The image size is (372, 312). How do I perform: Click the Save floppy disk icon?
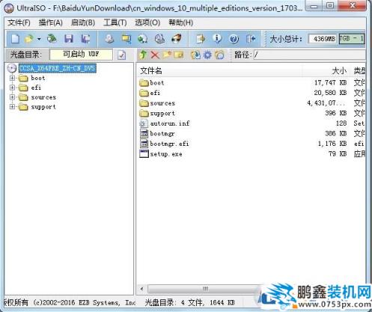(69, 39)
